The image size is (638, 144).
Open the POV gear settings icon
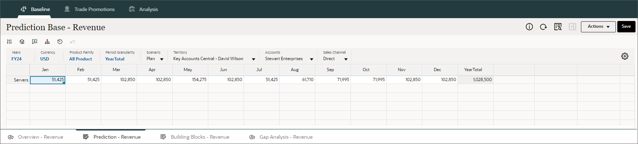(x=625, y=56)
